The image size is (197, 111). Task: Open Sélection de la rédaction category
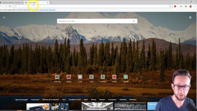click(51, 100)
